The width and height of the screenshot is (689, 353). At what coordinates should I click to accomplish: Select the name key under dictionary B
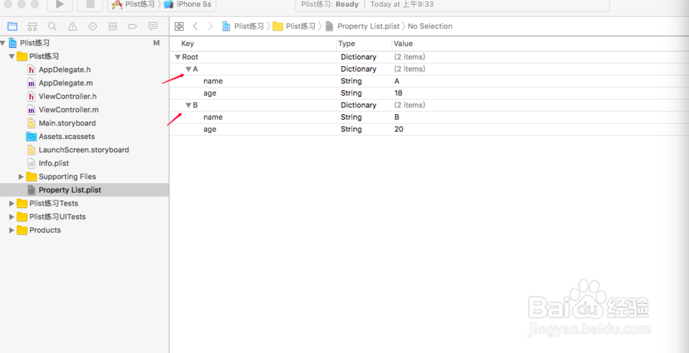(213, 117)
